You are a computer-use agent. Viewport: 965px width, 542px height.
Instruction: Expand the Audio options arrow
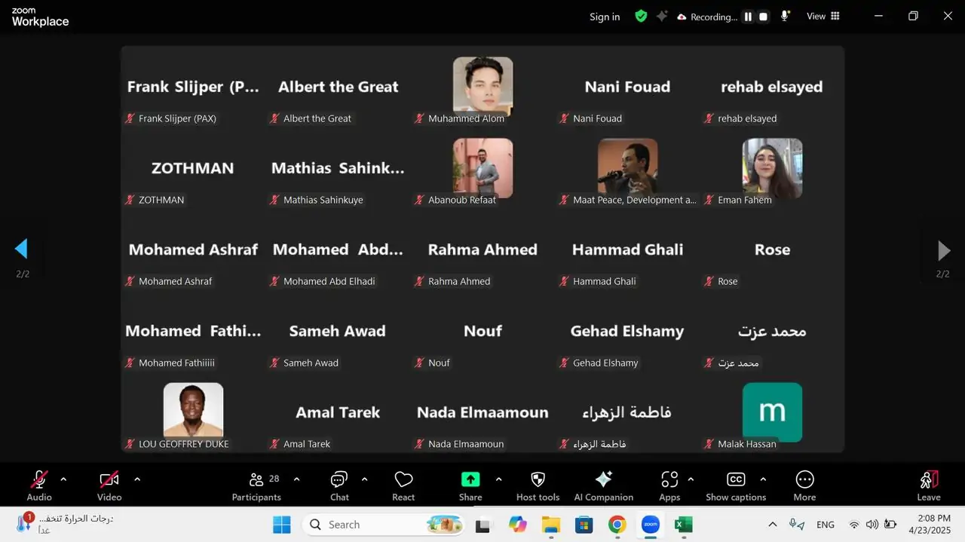pos(63,479)
